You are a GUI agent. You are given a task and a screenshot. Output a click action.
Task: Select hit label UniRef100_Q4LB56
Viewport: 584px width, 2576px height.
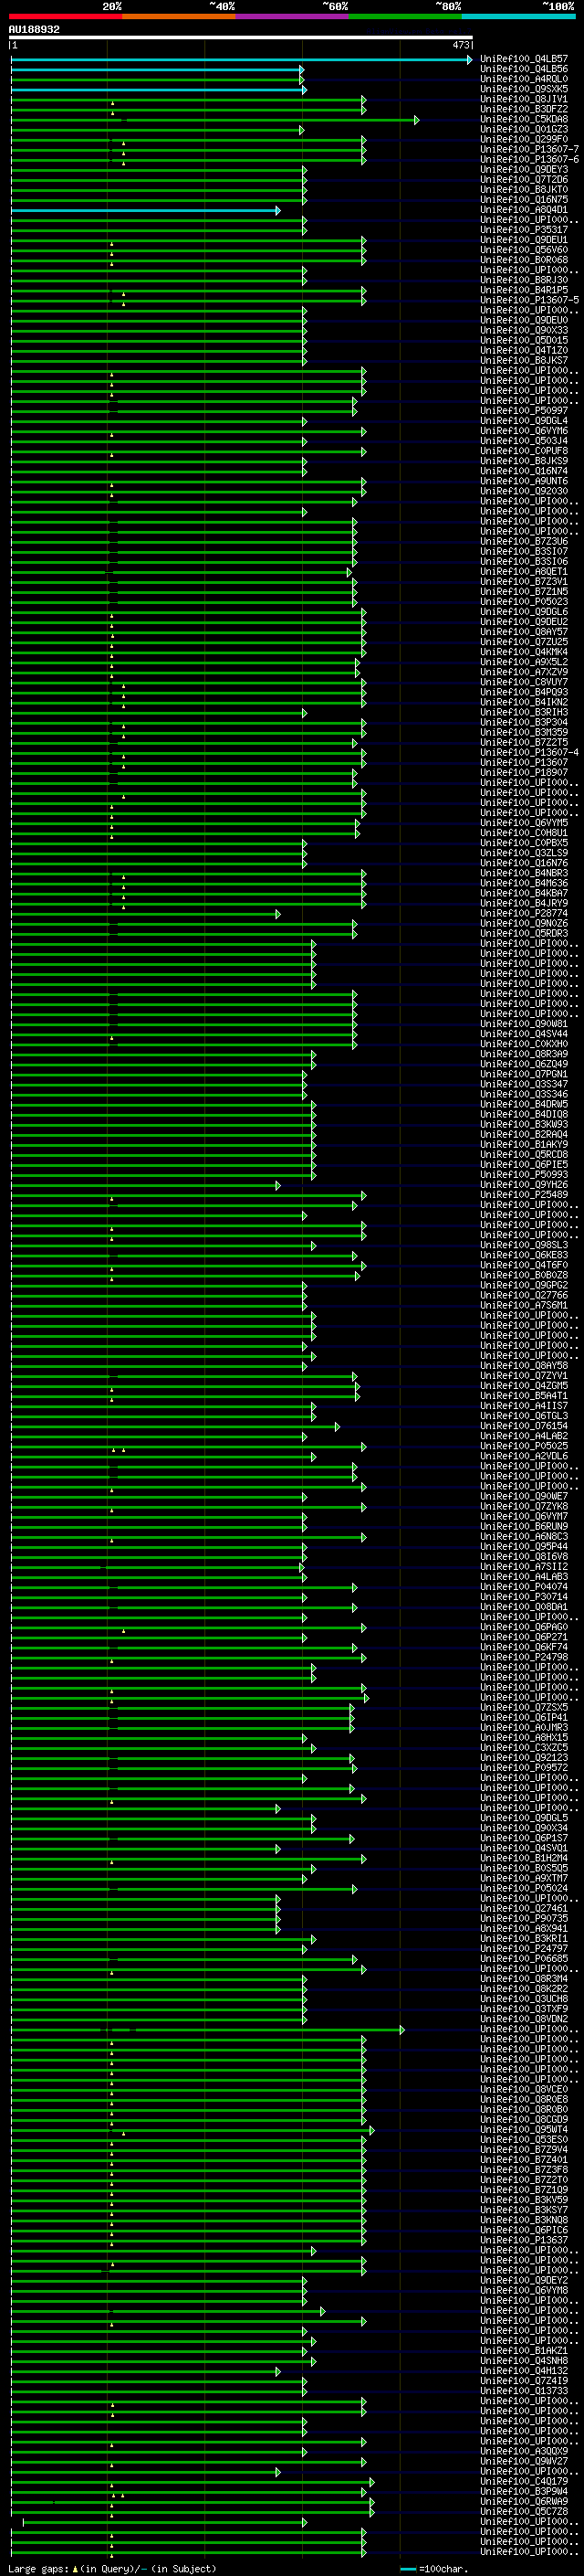[524, 69]
